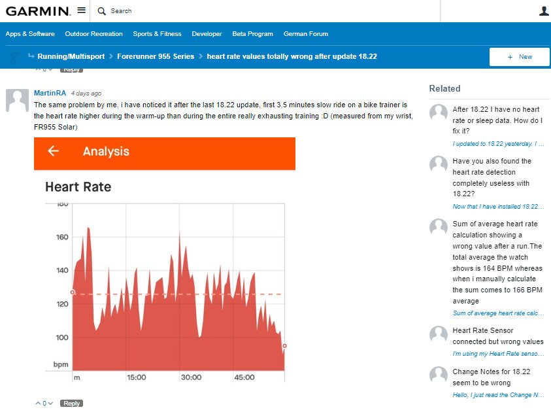Click the + New button
Screen dimensions: 551x416
pyautogui.click(x=520, y=57)
